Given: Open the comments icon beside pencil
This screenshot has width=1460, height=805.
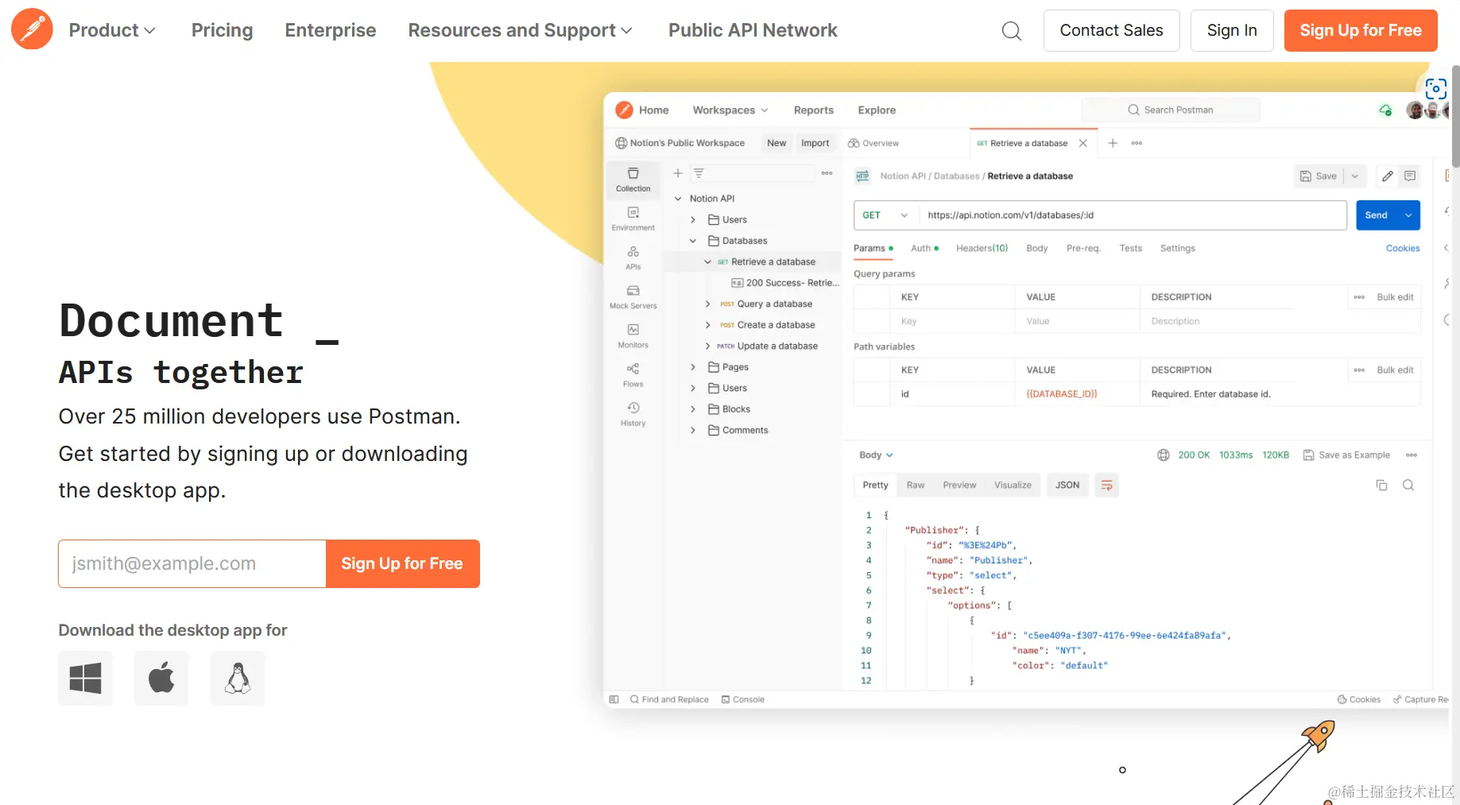Looking at the screenshot, I should tap(1410, 176).
